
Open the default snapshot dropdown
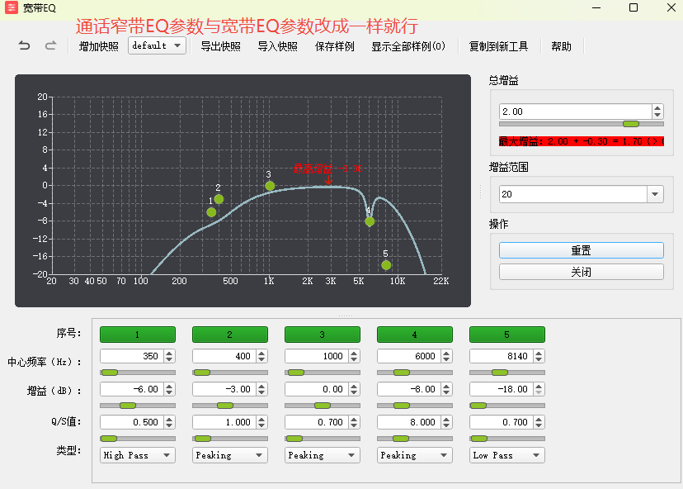click(157, 45)
